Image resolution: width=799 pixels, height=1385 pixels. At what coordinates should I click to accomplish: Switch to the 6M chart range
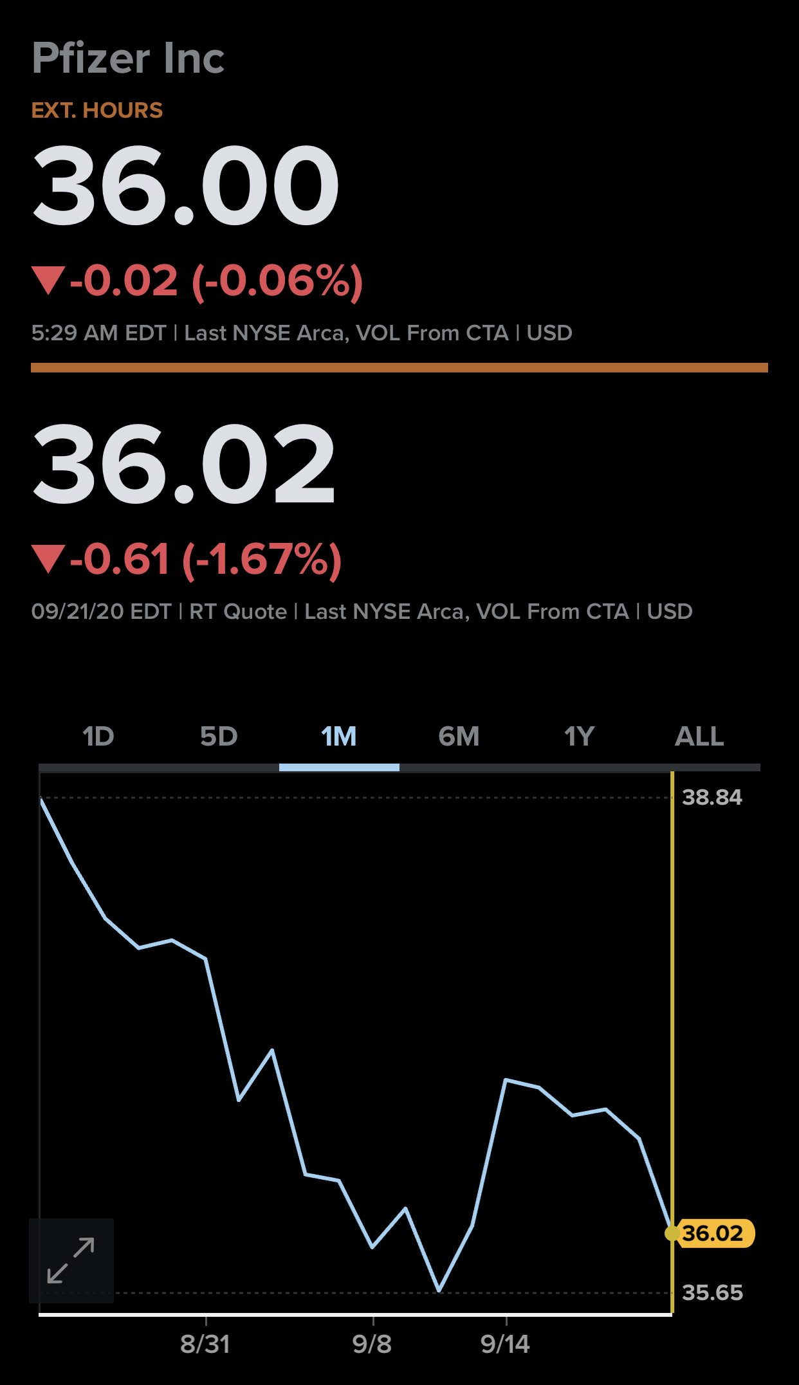(459, 737)
